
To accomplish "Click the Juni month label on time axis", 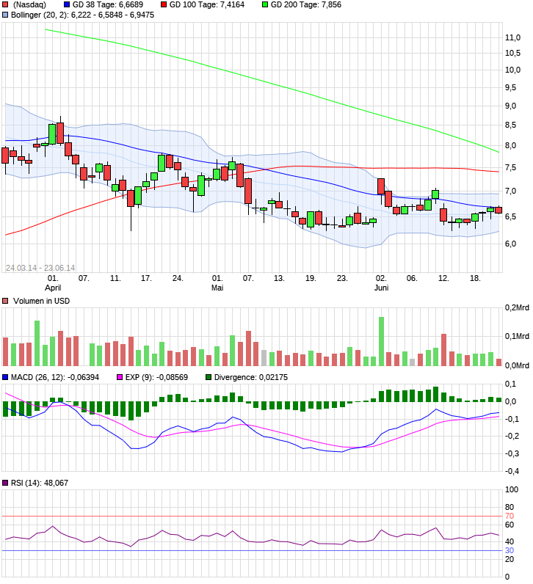I will click(x=381, y=288).
